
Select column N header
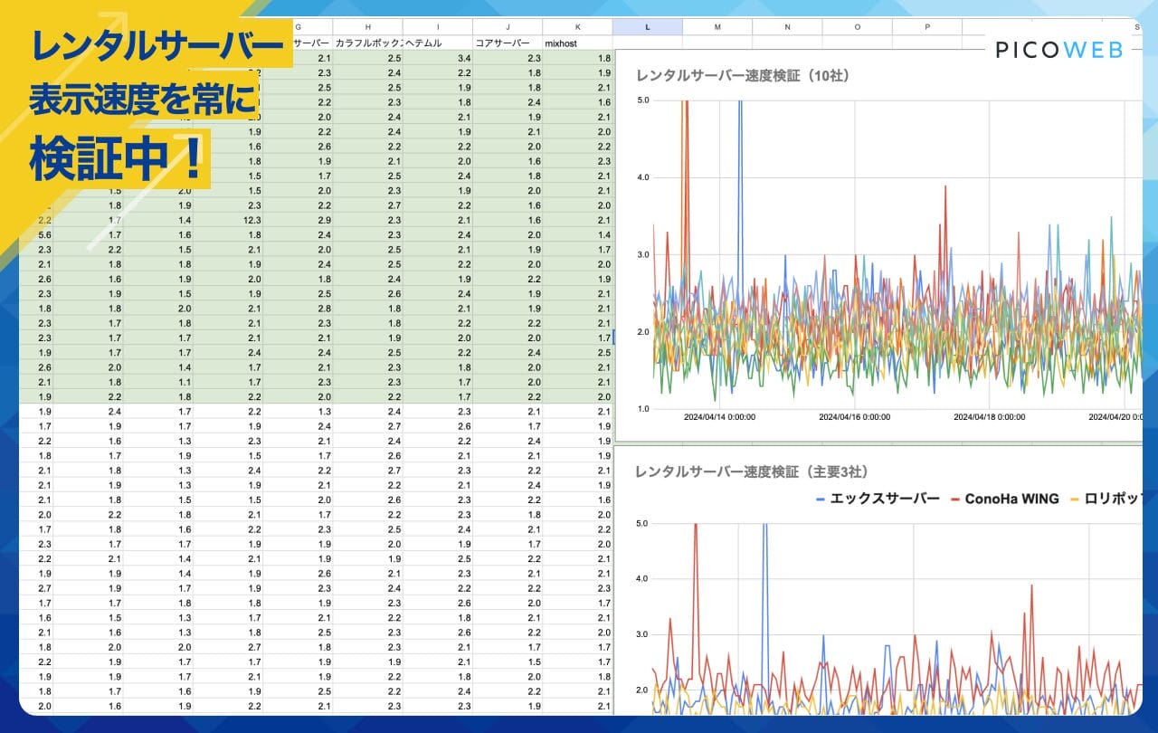pyautogui.click(x=787, y=27)
